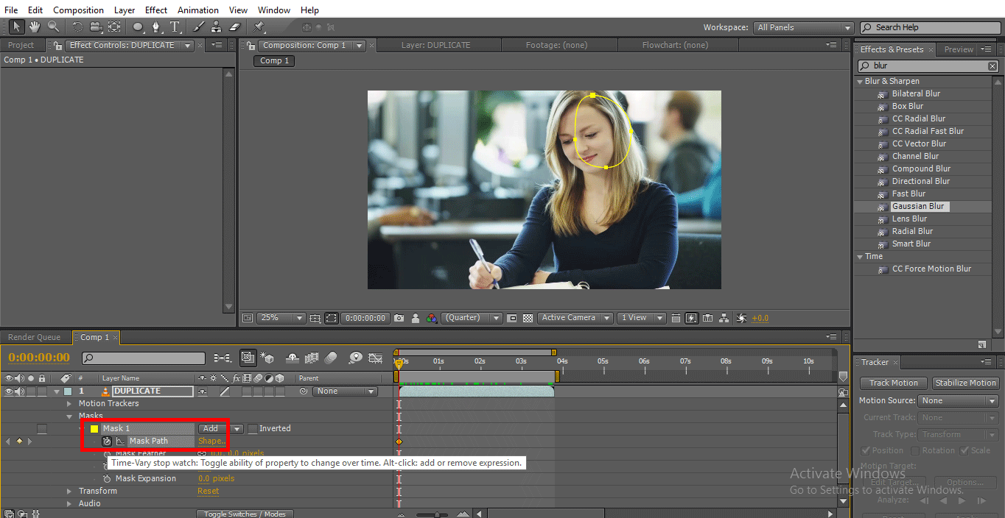The width and height of the screenshot is (1005, 518).
Task: Open the Animation menu
Action: point(197,10)
